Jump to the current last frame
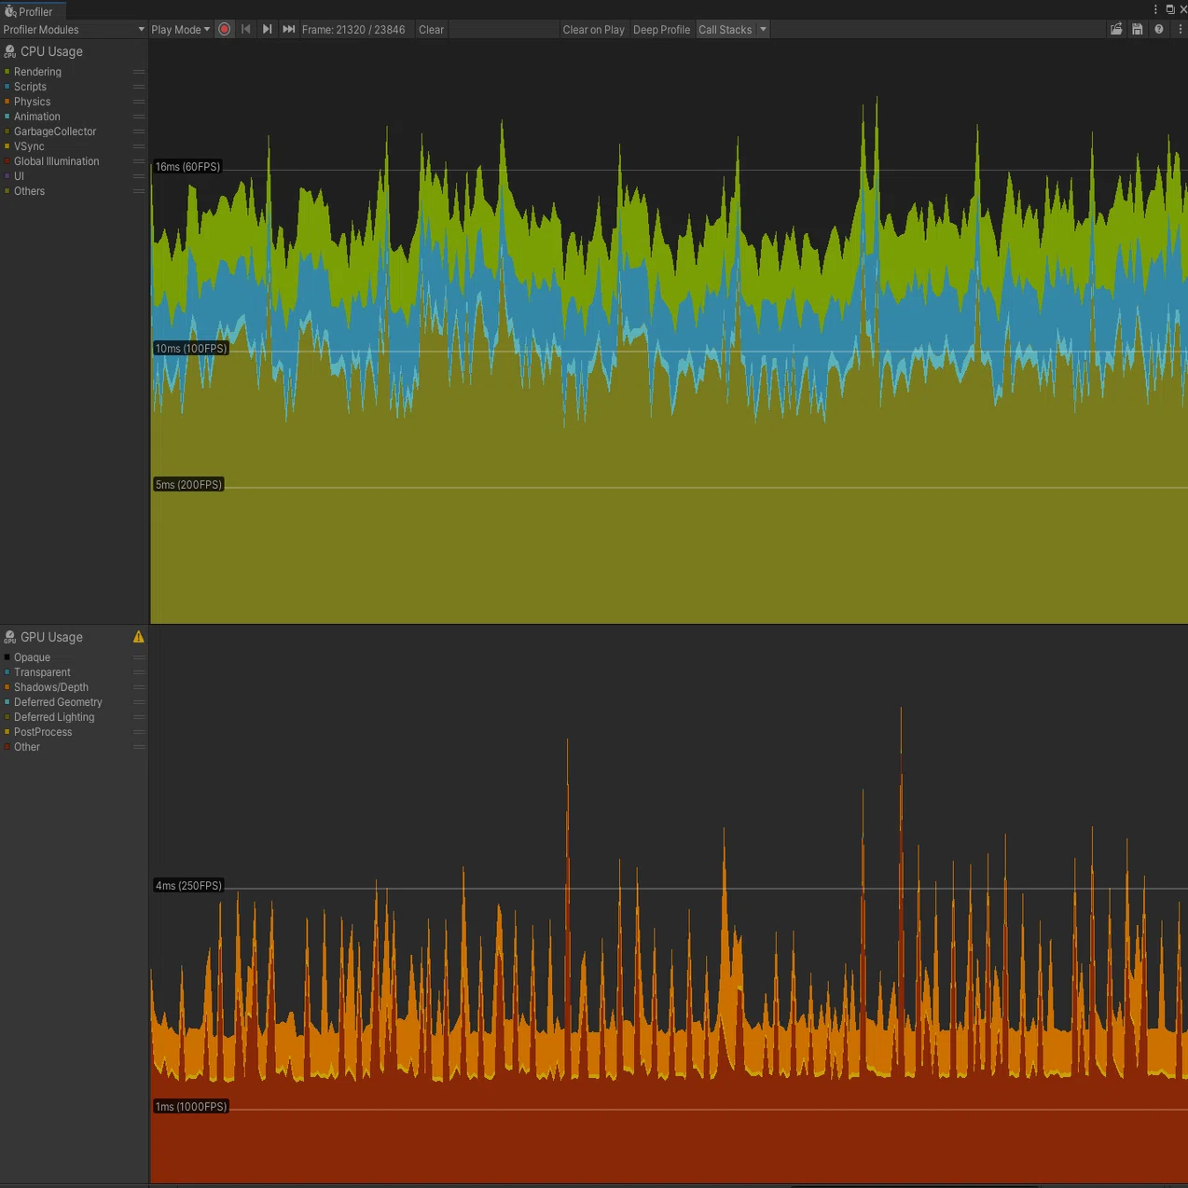 [x=289, y=29]
